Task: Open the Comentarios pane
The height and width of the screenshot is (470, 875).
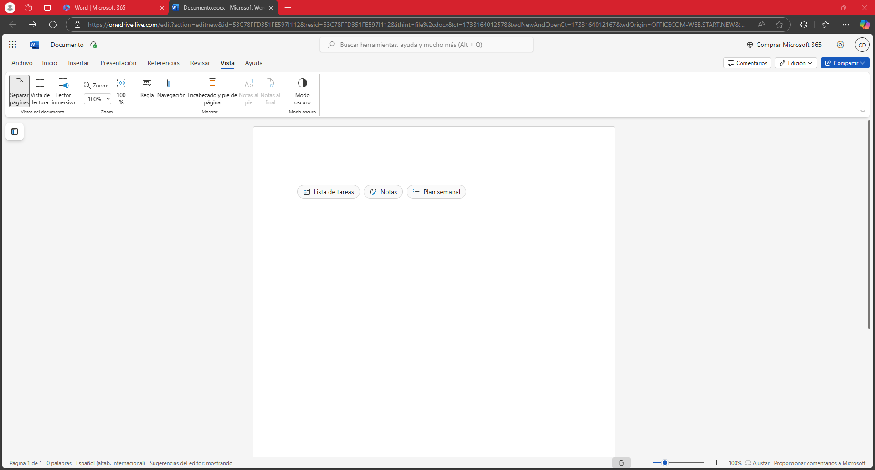Action: pos(747,63)
